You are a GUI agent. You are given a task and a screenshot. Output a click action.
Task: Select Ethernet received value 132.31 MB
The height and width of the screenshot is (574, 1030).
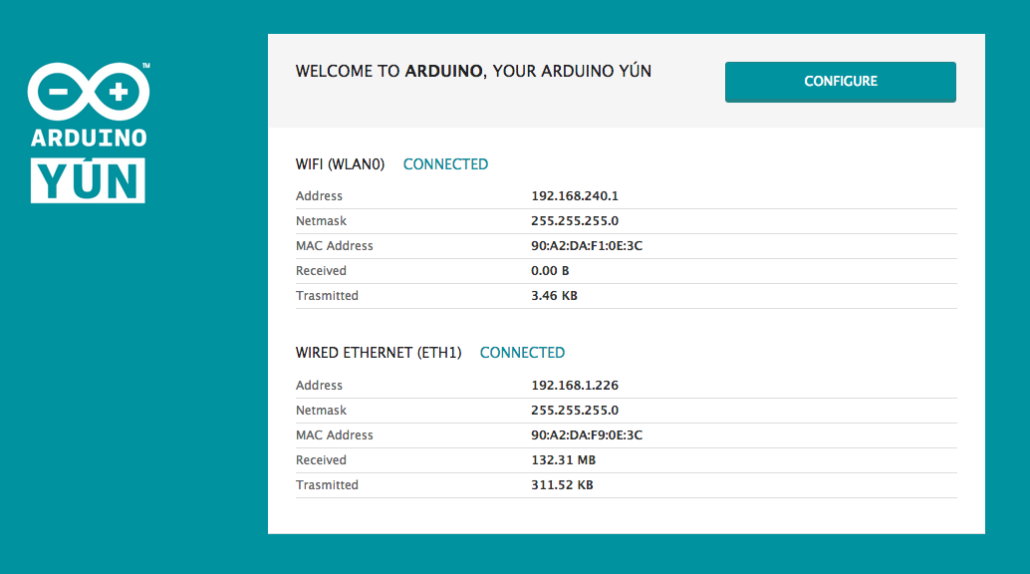pos(563,460)
